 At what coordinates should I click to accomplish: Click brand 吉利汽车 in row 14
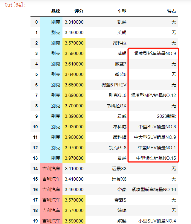51,169
